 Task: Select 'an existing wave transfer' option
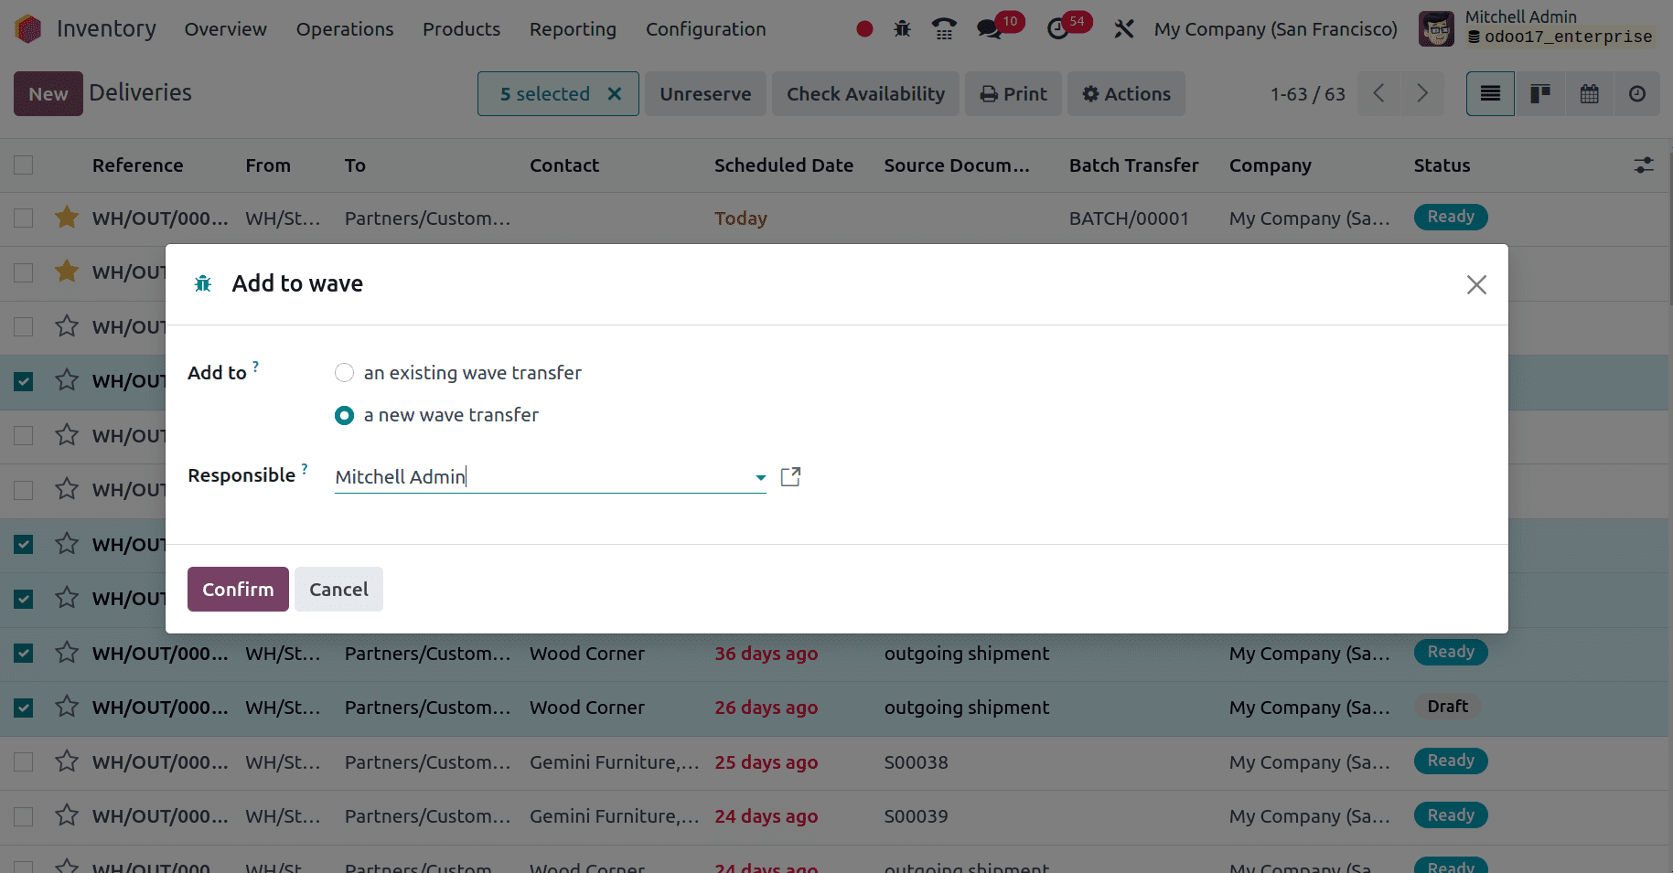[345, 373]
